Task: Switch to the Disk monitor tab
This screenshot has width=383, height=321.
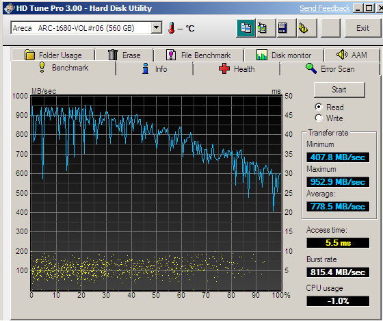Action: click(x=284, y=55)
